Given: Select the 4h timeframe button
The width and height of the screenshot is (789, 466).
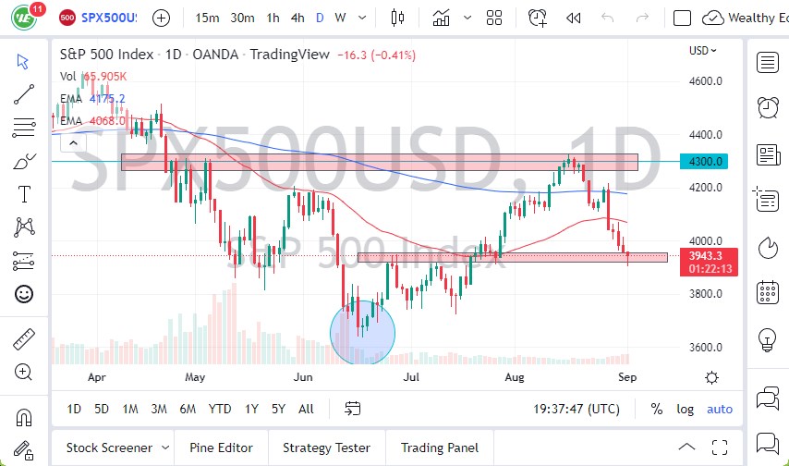Looking at the screenshot, I should (x=297, y=18).
